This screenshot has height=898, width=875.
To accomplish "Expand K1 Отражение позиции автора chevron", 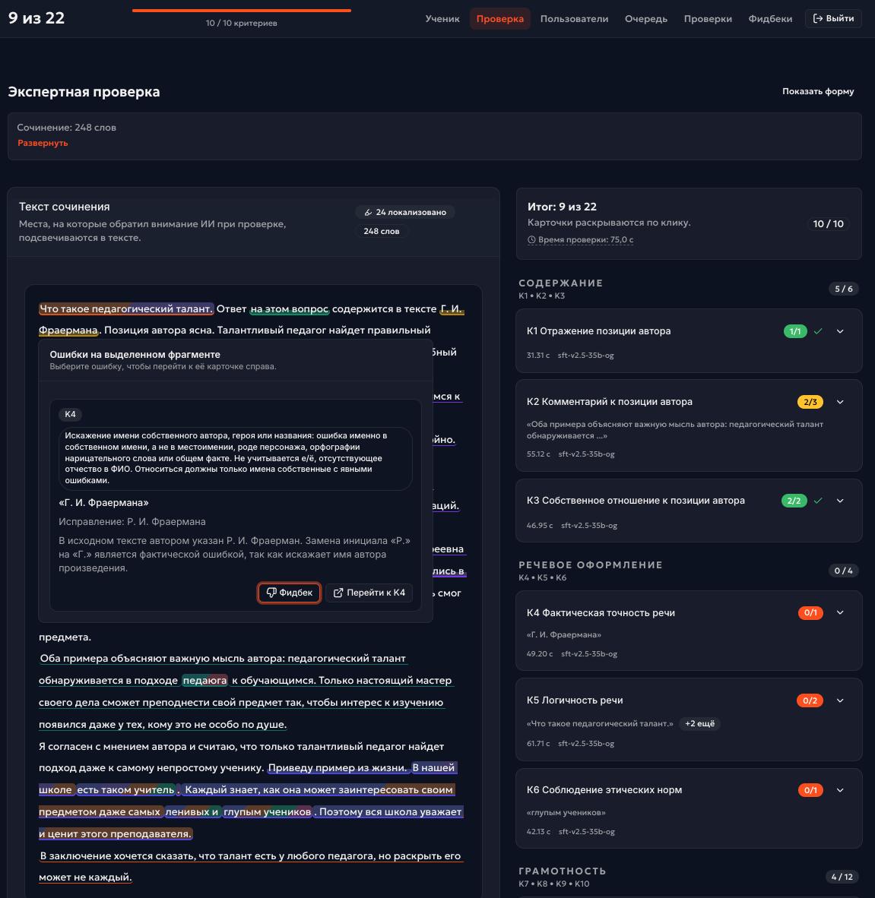I will pyautogui.click(x=840, y=331).
